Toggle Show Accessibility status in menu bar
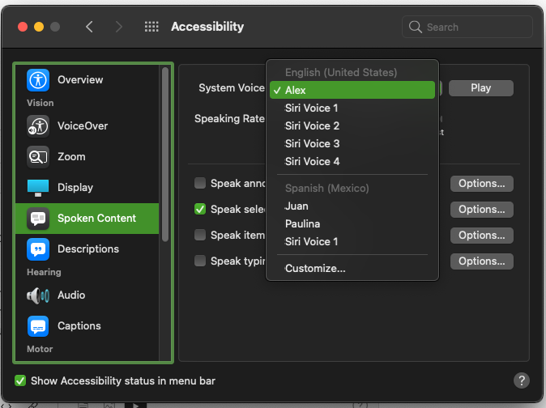The height and width of the screenshot is (408, 546). (x=20, y=380)
